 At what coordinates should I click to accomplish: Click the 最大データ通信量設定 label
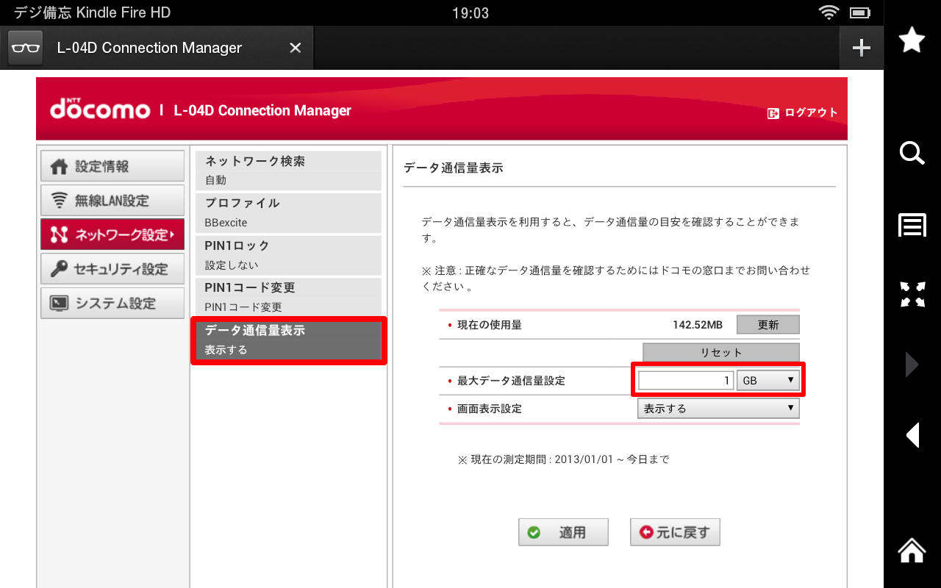[511, 381]
